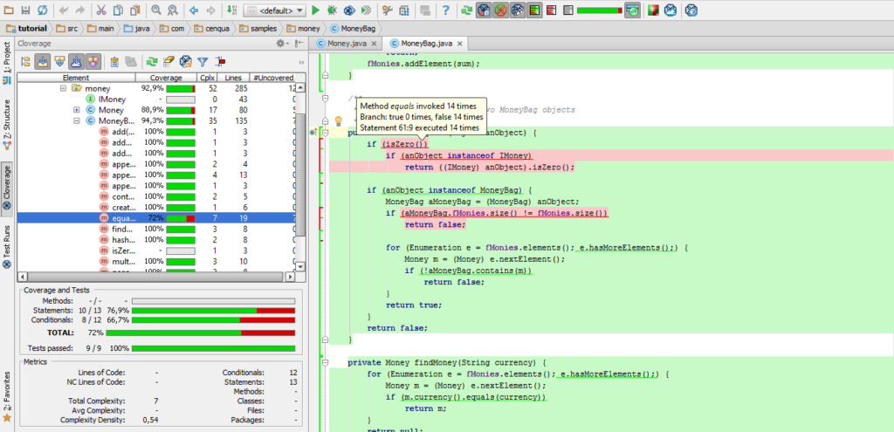Collapse the money package node
The image size is (894, 432).
(x=63, y=88)
